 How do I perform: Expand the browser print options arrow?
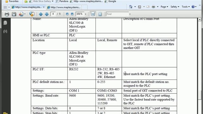pos(158,7)
